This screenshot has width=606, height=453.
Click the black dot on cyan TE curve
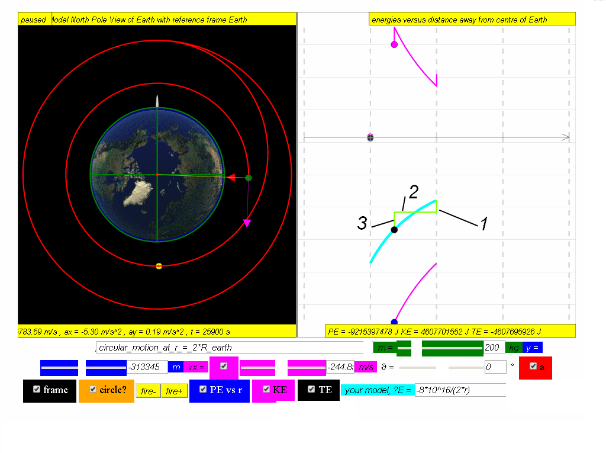[394, 230]
